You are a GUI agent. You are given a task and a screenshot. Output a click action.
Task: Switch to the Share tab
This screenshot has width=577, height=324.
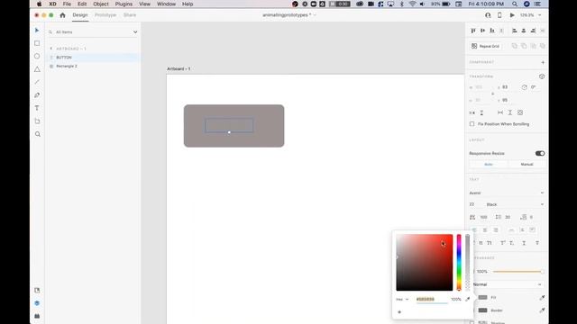point(130,15)
